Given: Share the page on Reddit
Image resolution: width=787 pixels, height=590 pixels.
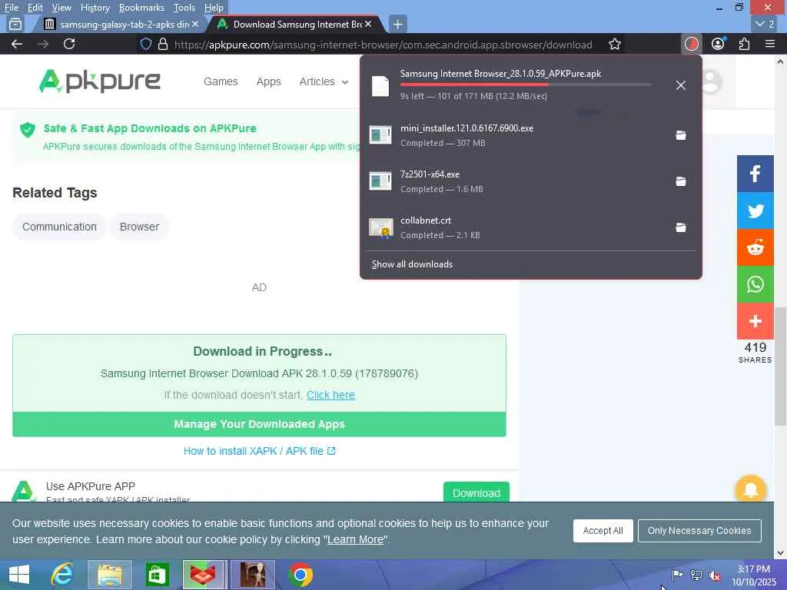Looking at the screenshot, I should [x=755, y=247].
